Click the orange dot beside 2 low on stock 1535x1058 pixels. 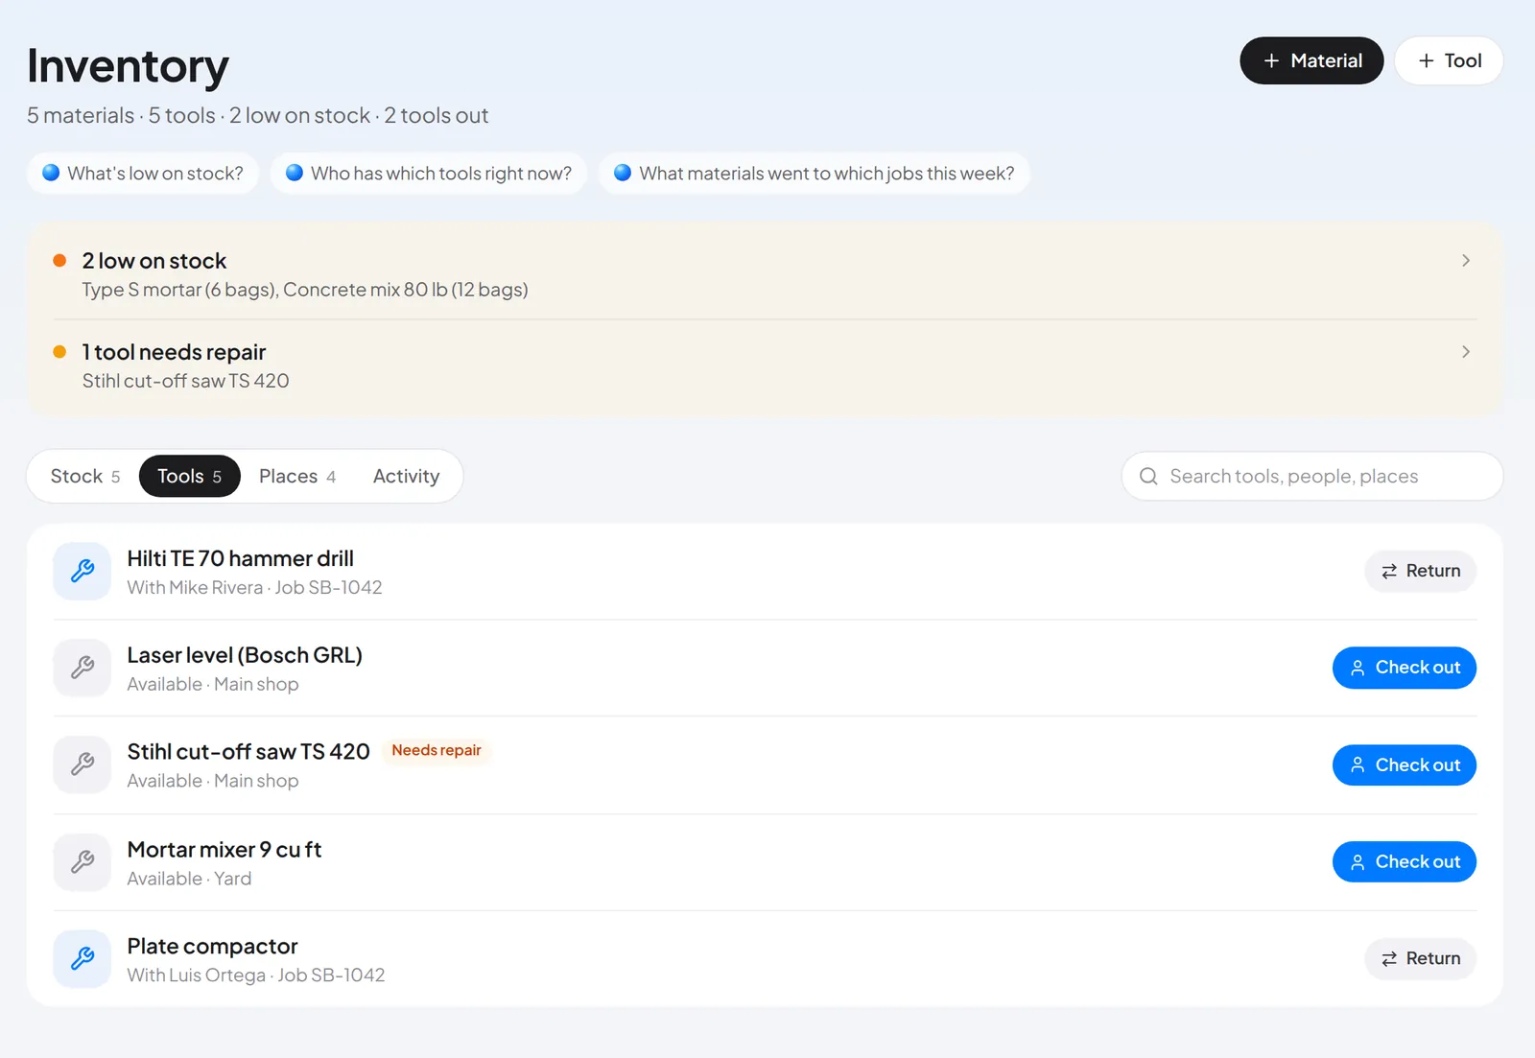click(x=59, y=261)
